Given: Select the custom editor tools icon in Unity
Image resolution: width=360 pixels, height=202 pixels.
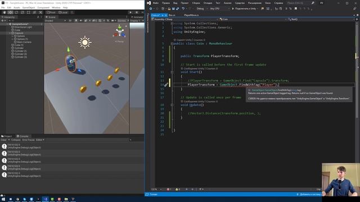Looking at the screenshot, I should point(40,12).
